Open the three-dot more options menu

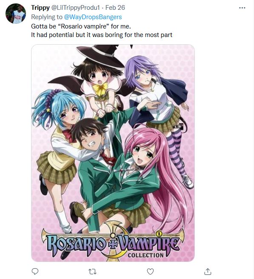[x=242, y=8]
